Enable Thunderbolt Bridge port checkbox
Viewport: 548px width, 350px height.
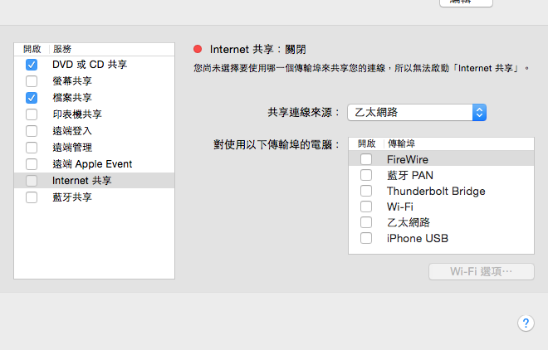pyautogui.click(x=366, y=191)
